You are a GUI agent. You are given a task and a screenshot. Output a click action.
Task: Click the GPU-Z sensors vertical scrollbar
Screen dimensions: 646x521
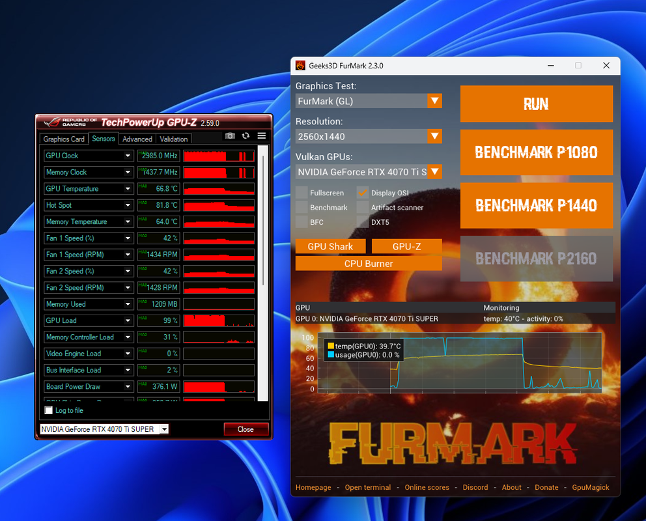point(263,273)
